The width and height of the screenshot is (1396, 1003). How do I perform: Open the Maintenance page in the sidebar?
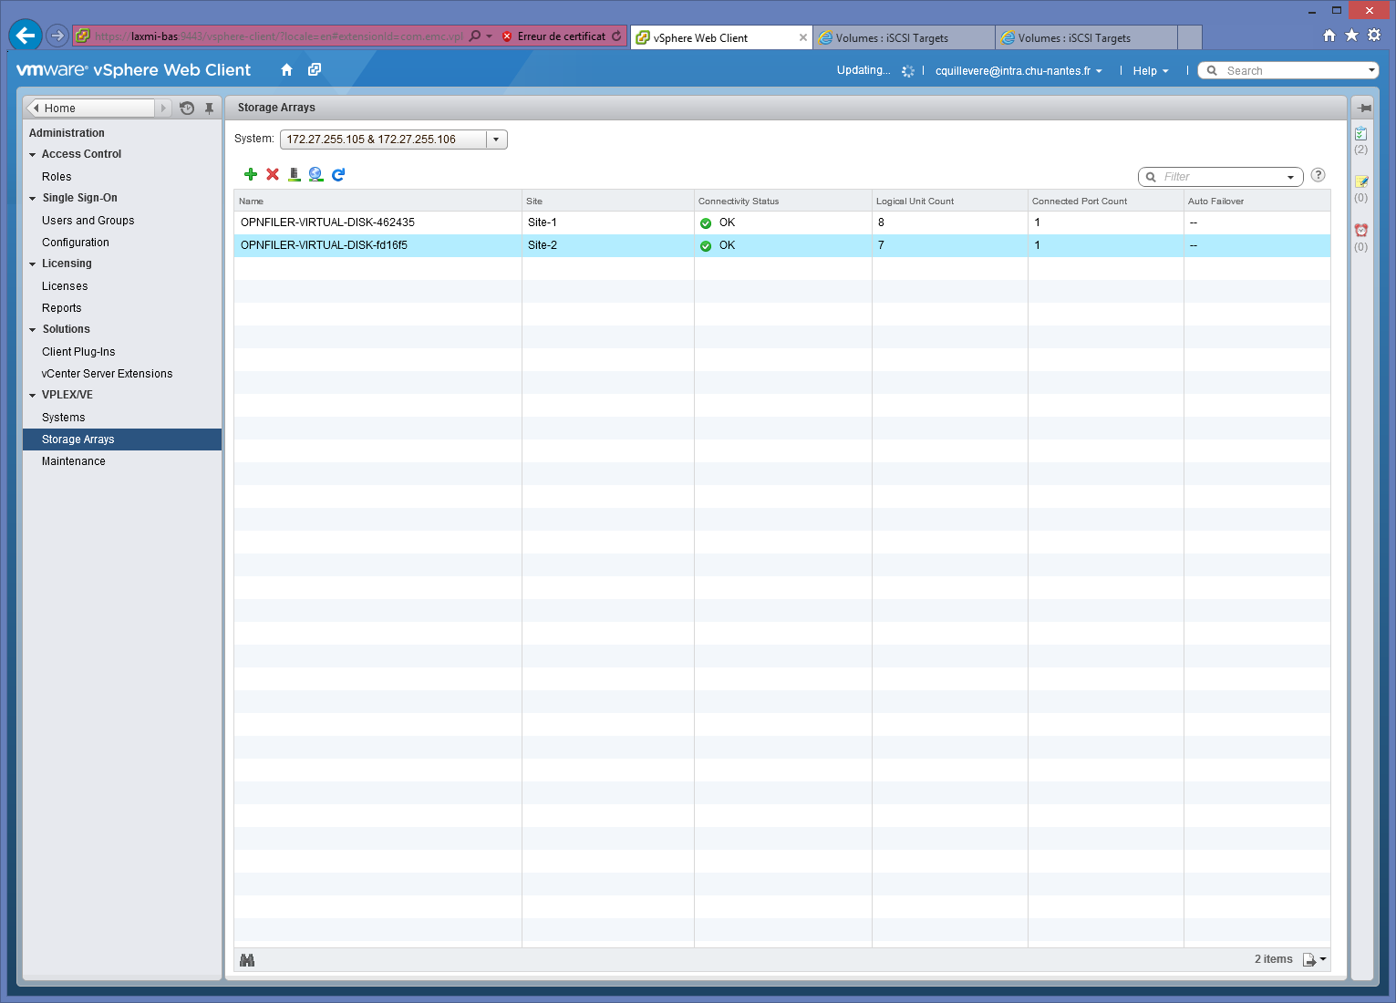click(74, 461)
